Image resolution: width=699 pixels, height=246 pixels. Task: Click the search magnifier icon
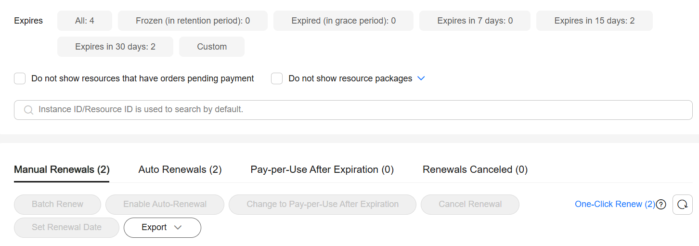(x=28, y=110)
